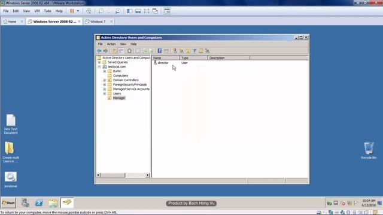The height and width of the screenshot is (215, 383).
Task: Open the taskbar clock showing 10:04 AM
Action: coord(369,203)
